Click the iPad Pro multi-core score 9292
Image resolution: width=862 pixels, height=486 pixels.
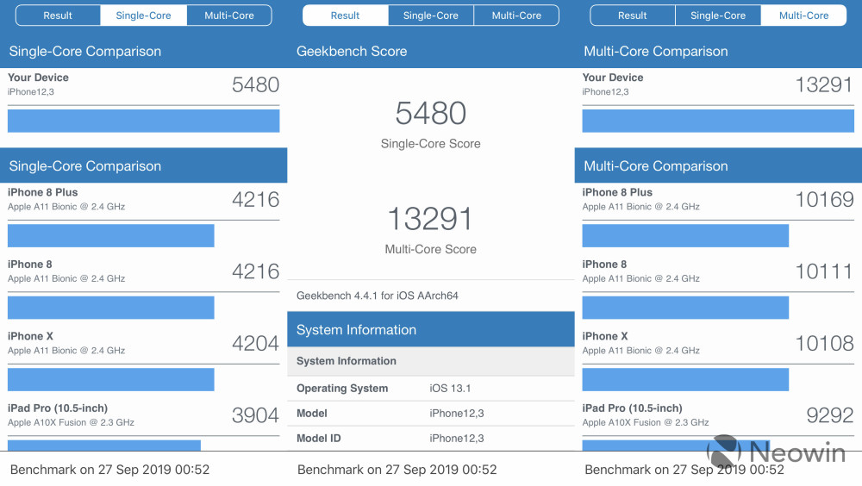click(x=830, y=415)
